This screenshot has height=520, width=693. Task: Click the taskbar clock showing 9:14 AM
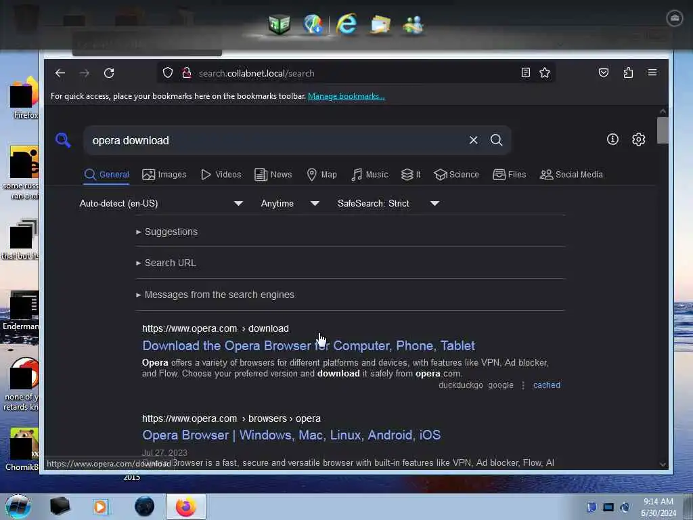pyautogui.click(x=658, y=506)
